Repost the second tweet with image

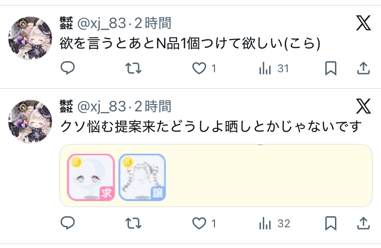[133, 223]
